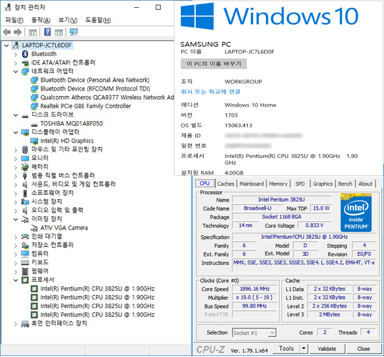The height and width of the screenshot is (357, 384).
Task: Open the Socket #1 selection dropdown in CPU-Z
Action: pyautogui.click(x=272, y=333)
